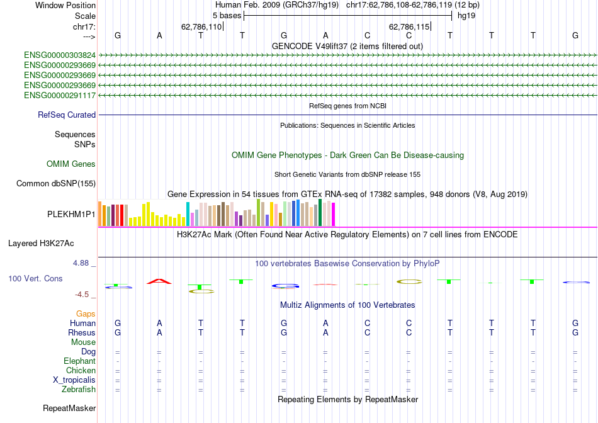Click the Layered H3K27Ac track label
This screenshot has width=598, height=423.
[41, 244]
